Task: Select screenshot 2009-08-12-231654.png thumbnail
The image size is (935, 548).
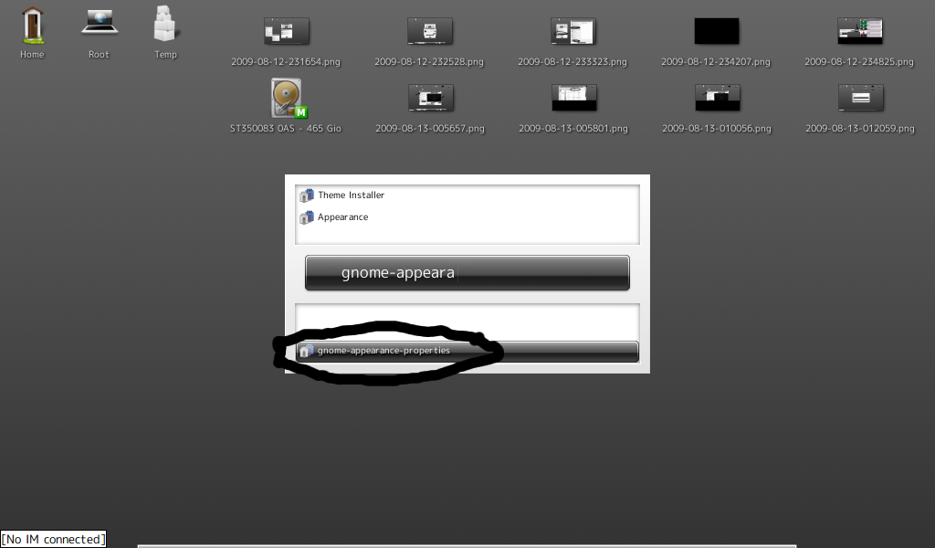Action: 286,31
